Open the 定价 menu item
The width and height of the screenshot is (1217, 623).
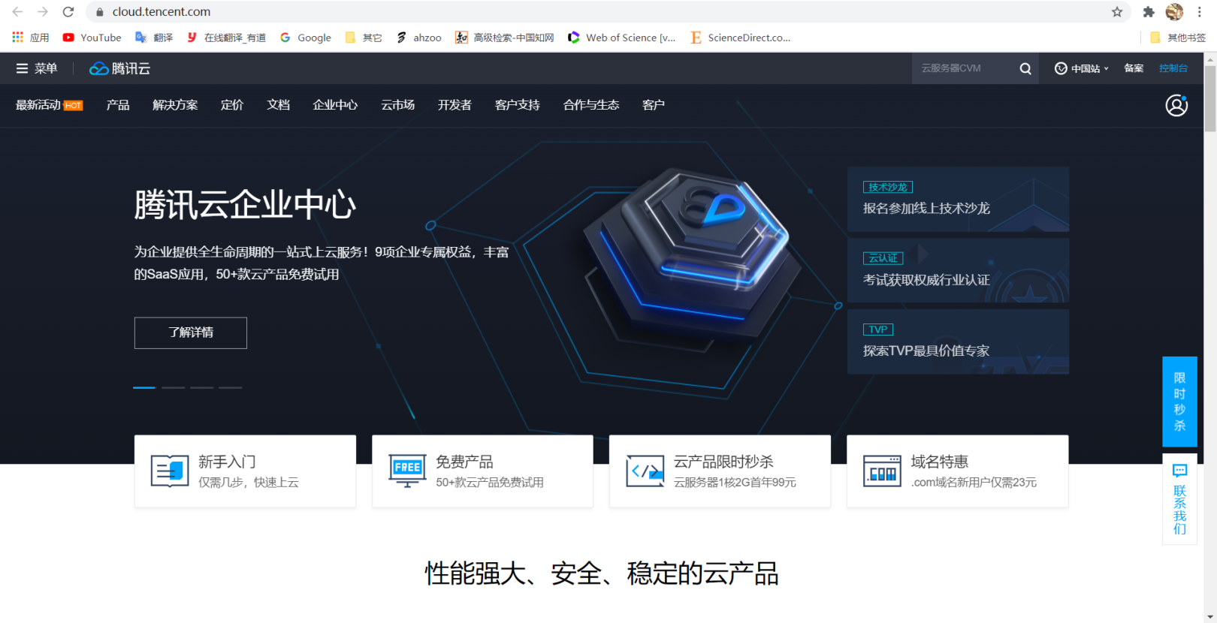232,105
